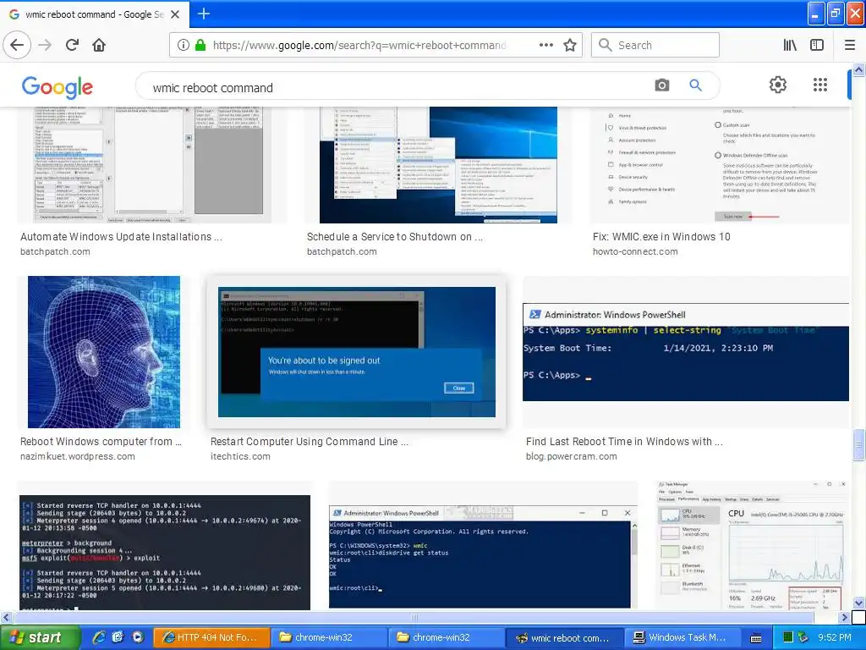The width and height of the screenshot is (866, 650).
Task: Click the vertical scrollbar down arrow
Action: tap(858, 603)
